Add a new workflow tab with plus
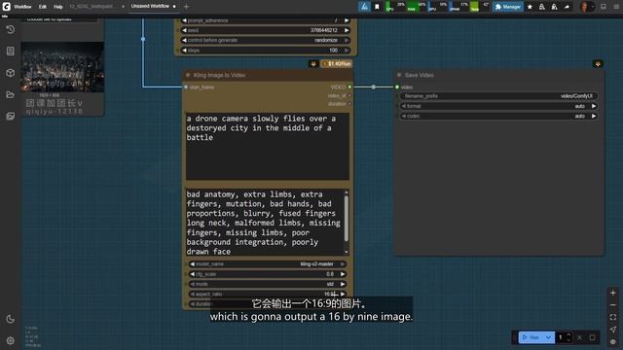 [x=186, y=7]
